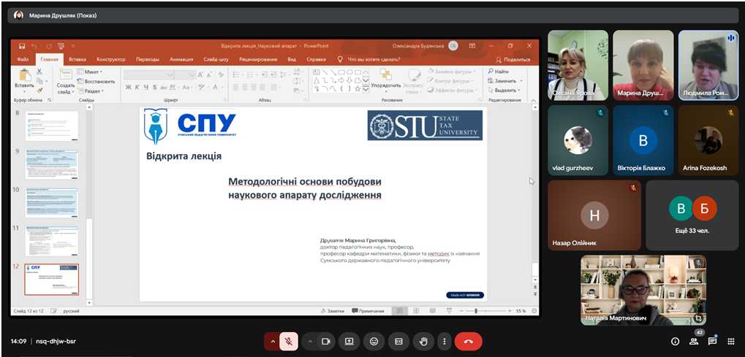Switch to Reading view icon in status bar
Screen dimensions: 745x357
click(x=432, y=311)
